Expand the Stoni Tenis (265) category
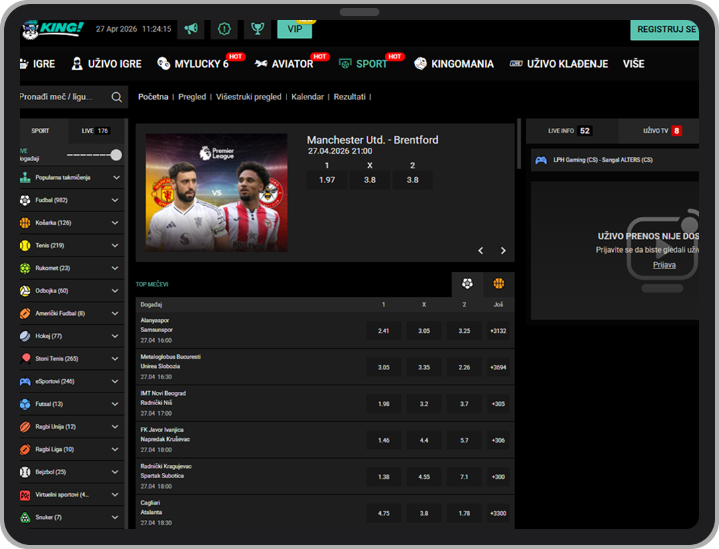 coord(115,359)
